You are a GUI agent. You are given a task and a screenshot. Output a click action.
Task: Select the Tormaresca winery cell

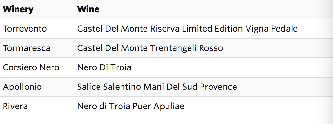tap(27, 48)
